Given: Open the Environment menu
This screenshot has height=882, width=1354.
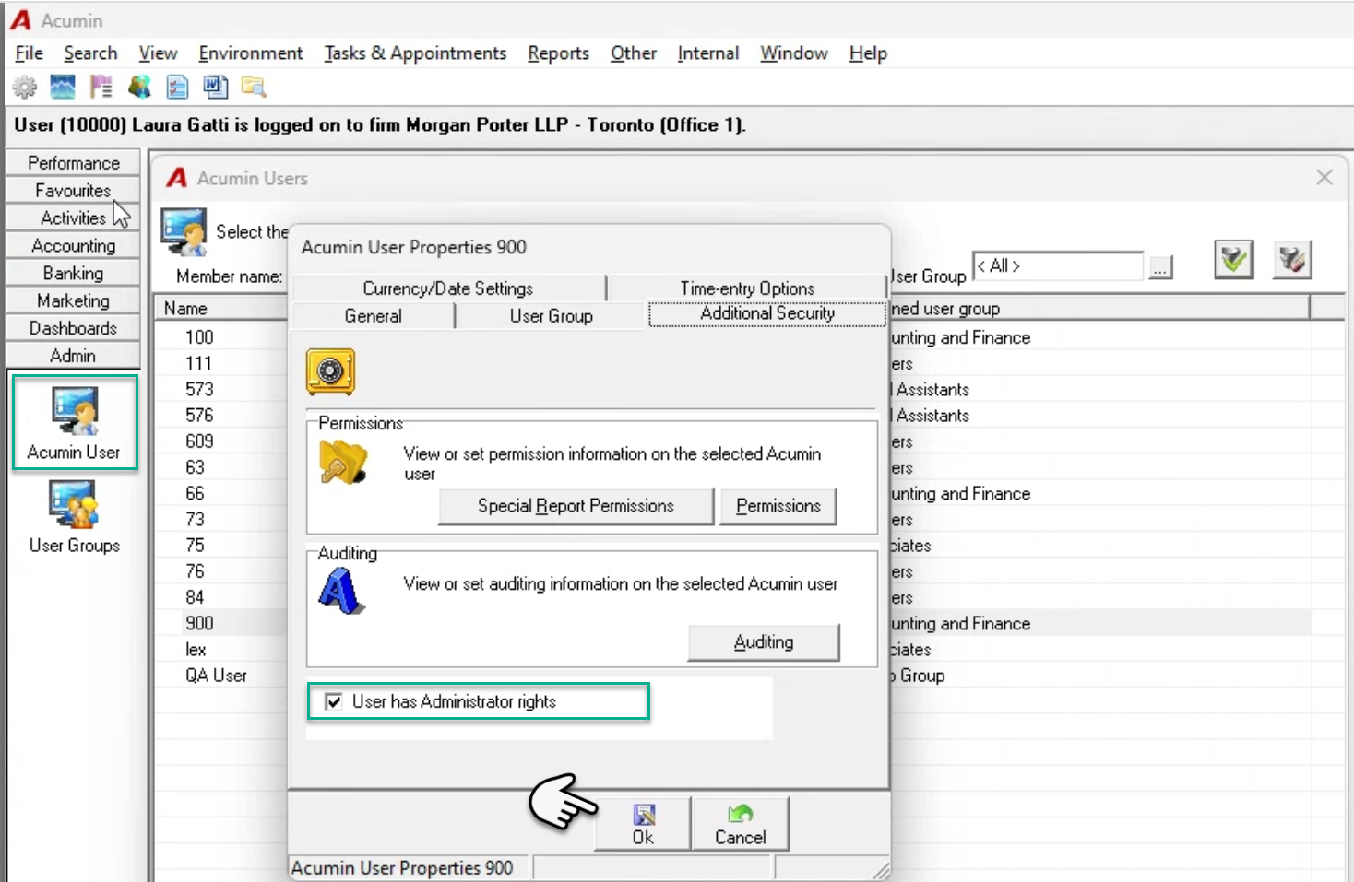Looking at the screenshot, I should coord(251,53).
